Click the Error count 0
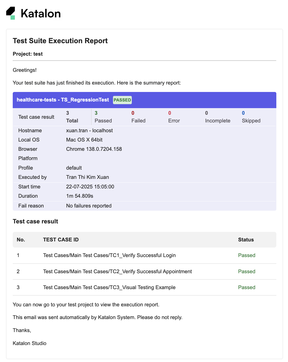 tap(170, 113)
